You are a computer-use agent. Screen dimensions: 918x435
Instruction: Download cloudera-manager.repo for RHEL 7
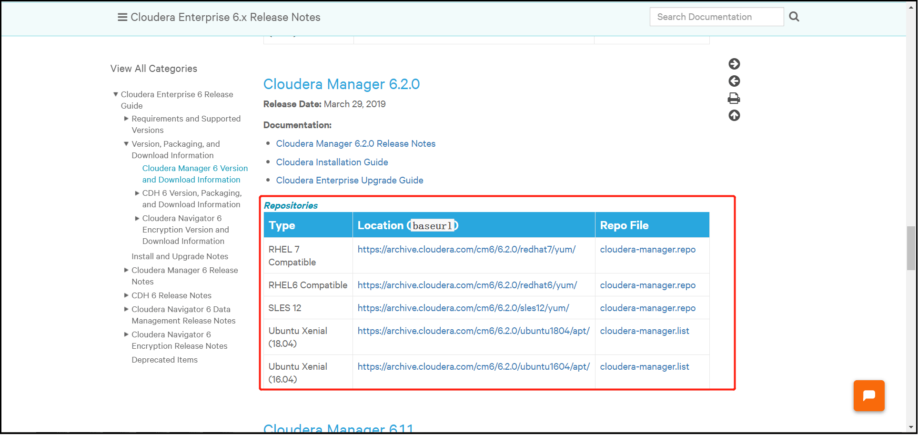pos(648,249)
